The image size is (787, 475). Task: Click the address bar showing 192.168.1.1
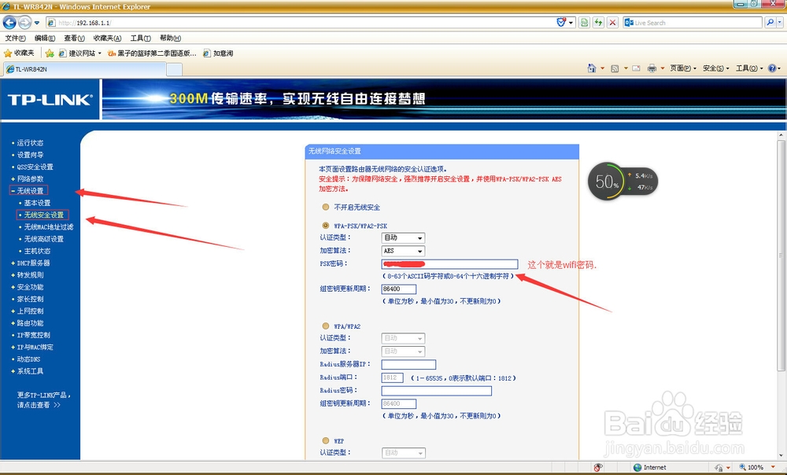301,23
